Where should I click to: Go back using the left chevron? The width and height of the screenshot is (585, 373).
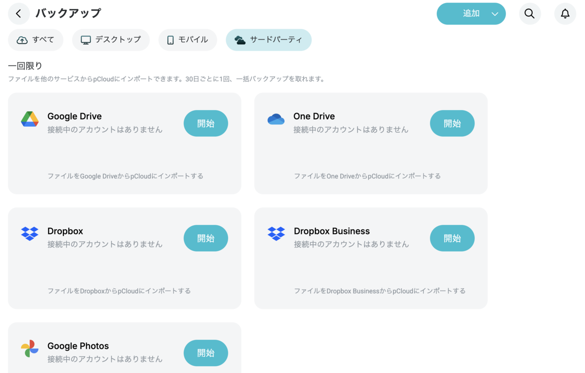(x=19, y=14)
